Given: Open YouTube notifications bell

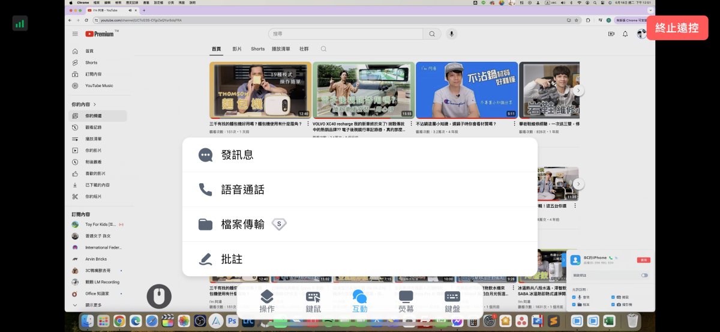Looking at the screenshot, I should [625, 34].
